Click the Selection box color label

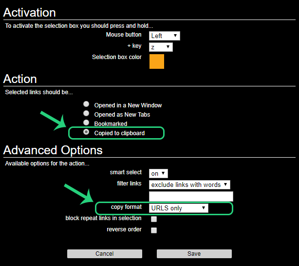[117, 57]
